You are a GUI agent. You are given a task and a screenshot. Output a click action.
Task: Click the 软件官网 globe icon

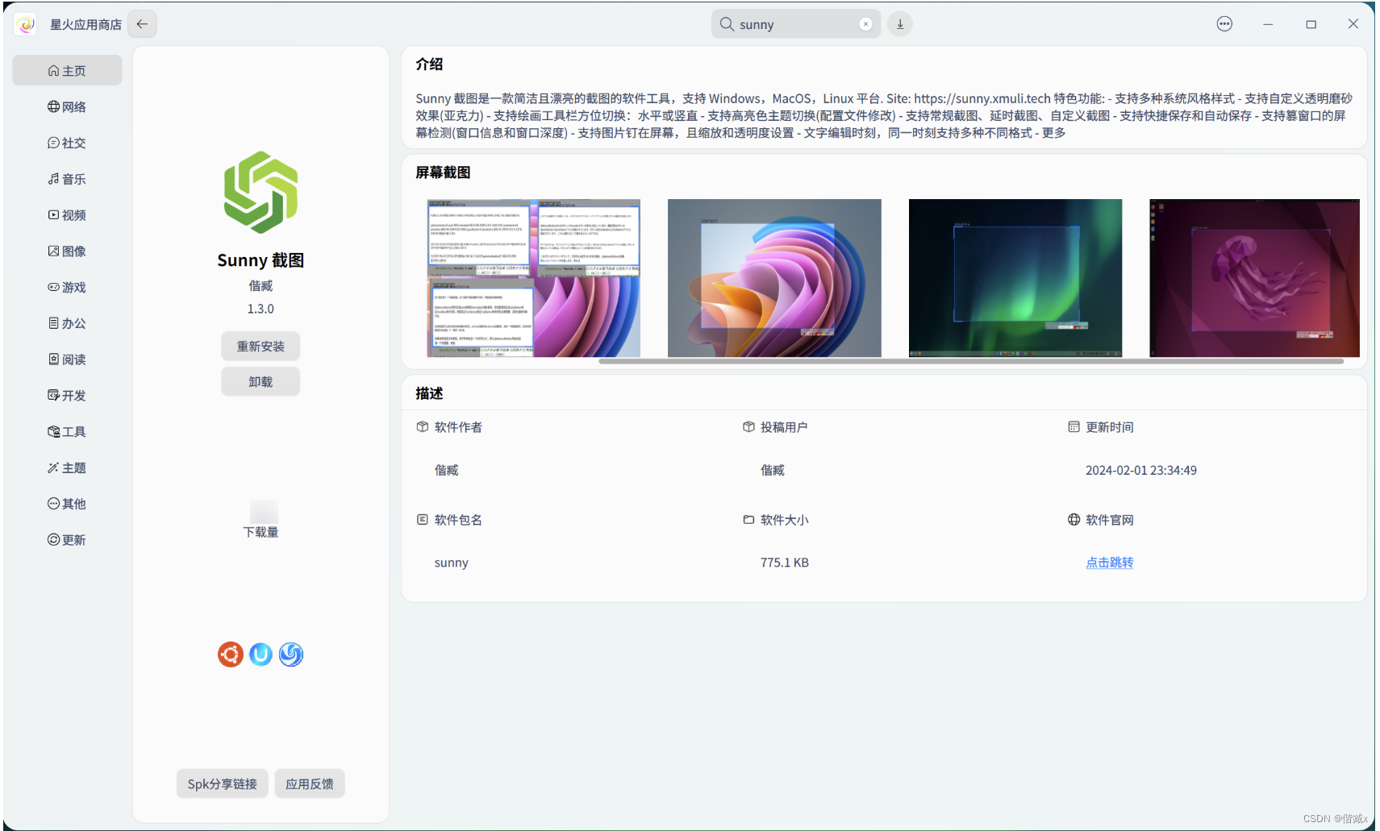pos(1074,520)
